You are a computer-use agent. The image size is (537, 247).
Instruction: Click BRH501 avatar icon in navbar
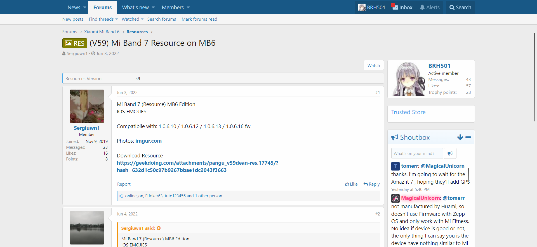(362, 8)
